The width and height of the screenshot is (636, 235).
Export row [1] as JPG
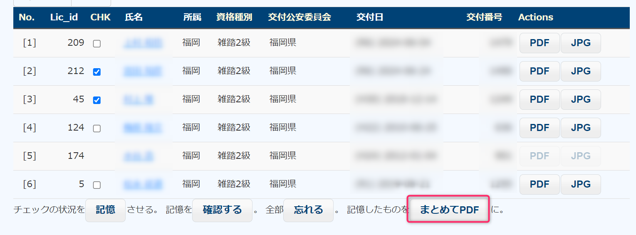581,43
